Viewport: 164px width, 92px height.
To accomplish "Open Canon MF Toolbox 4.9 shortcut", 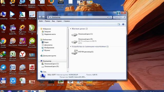I will [x=22, y=70].
